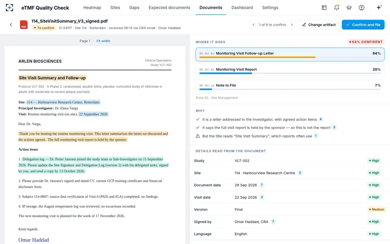Image resolution: width=390 pixels, height=244 pixels.
Task: Click the eTMF Quality Check logo icon
Action: pos(9,8)
